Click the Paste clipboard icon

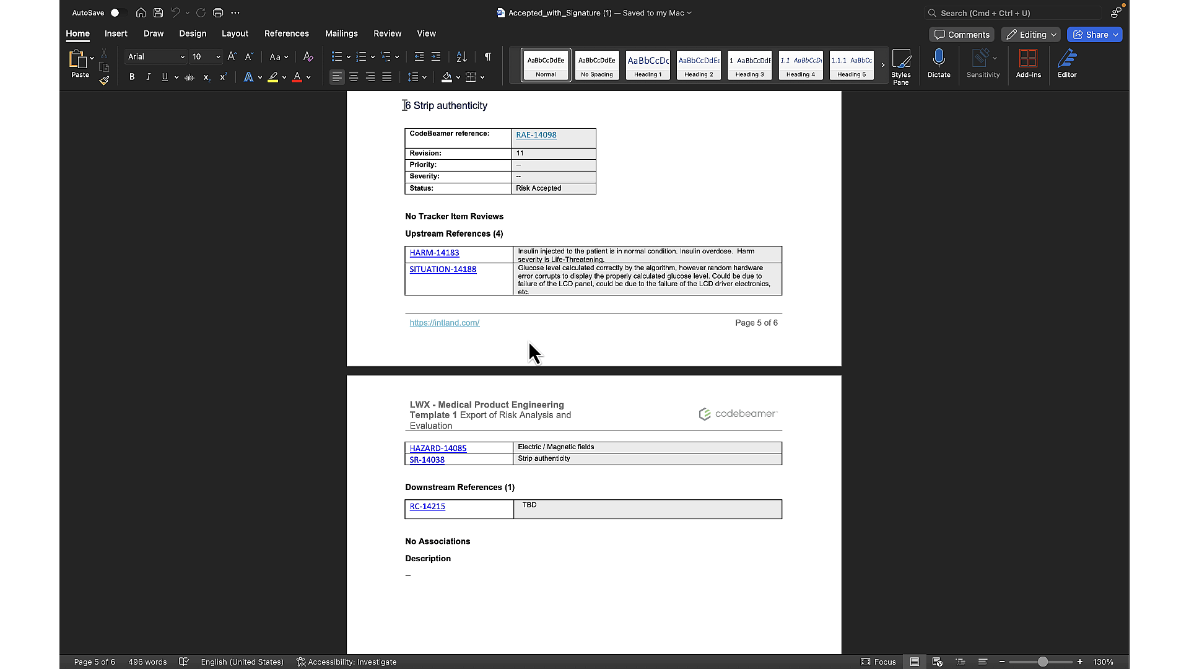click(x=78, y=59)
